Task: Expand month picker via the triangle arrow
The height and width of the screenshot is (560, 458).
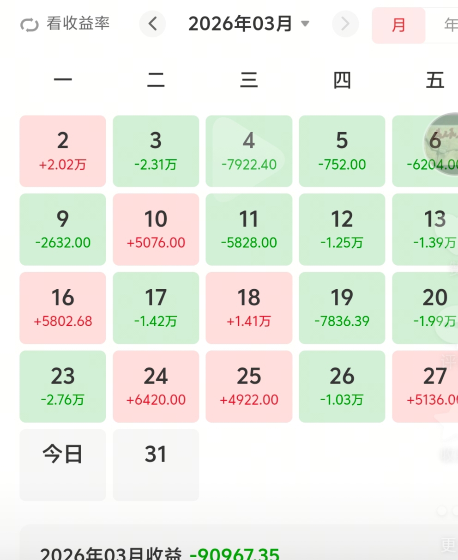Action: [x=305, y=24]
